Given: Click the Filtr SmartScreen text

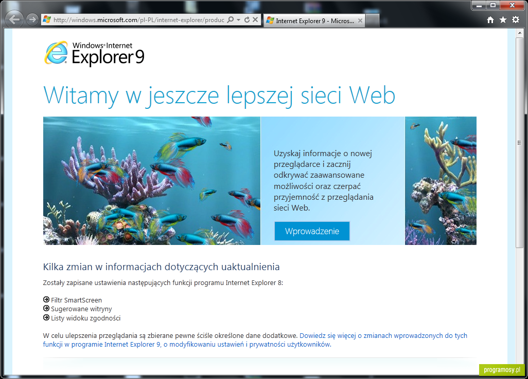Looking at the screenshot, I should 76,300.
